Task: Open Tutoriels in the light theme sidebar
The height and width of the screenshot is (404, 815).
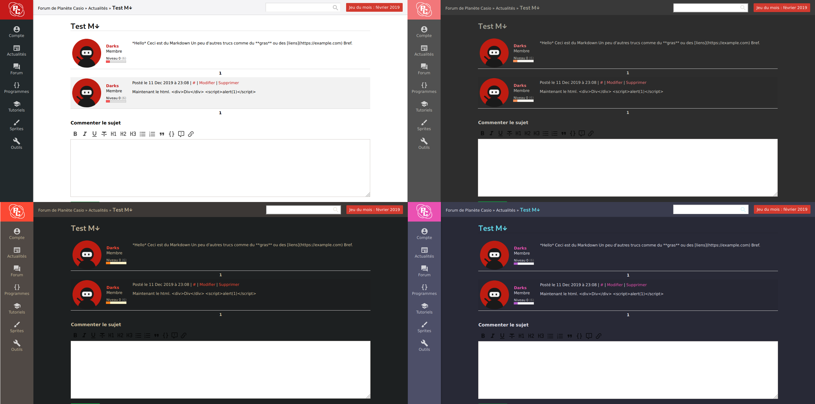Action: (17, 106)
